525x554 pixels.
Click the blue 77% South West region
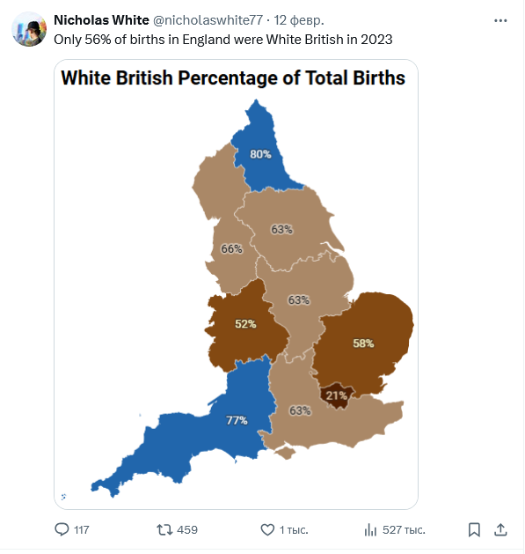(237, 420)
